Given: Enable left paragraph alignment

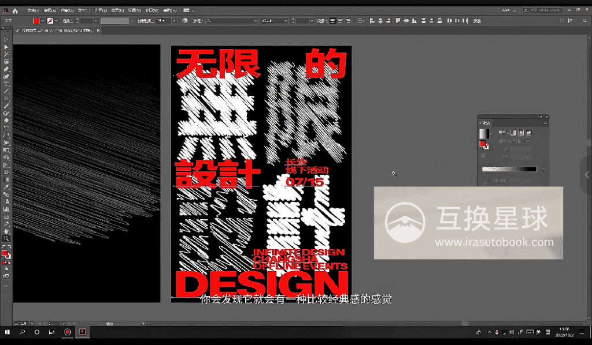Looking at the screenshot, I should (333, 21).
